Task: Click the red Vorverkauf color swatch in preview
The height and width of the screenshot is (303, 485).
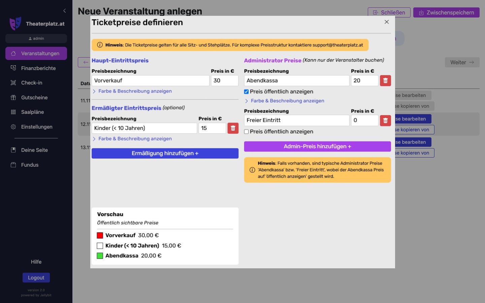Action: [100, 235]
